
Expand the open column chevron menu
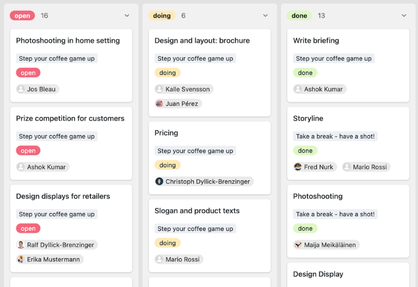[127, 16]
